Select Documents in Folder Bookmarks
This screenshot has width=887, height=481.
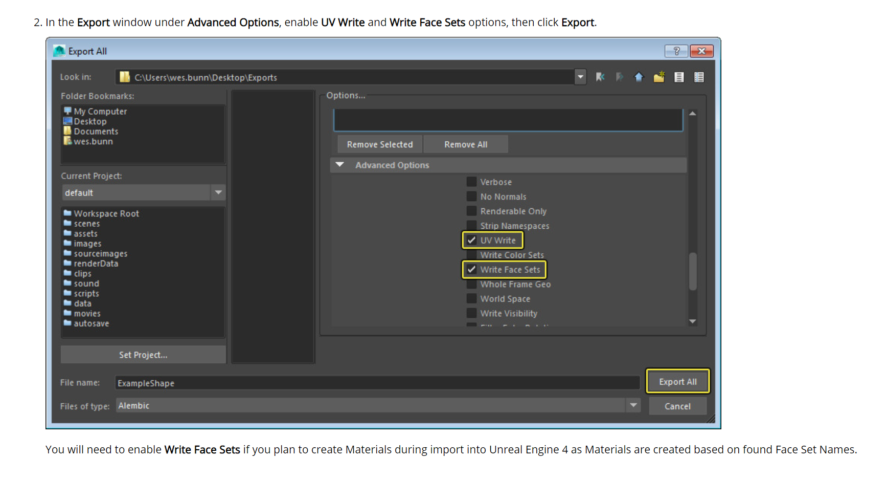click(96, 131)
